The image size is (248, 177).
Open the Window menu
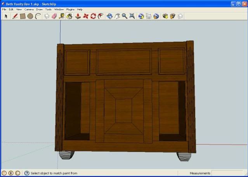click(x=59, y=9)
